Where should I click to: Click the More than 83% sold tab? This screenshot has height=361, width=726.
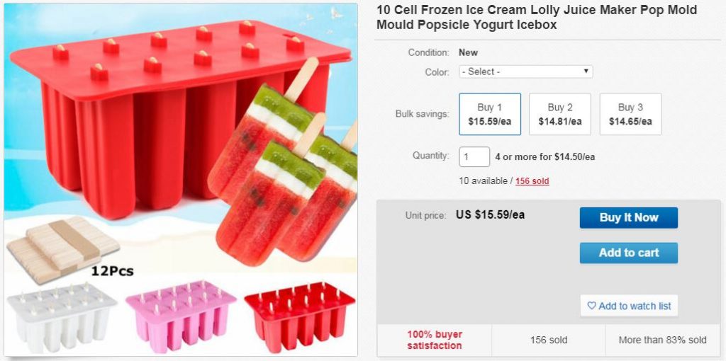662,340
